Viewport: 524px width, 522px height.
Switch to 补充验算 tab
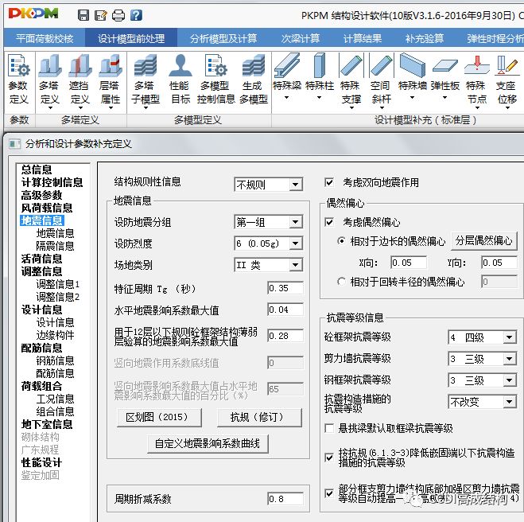point(425,38)
